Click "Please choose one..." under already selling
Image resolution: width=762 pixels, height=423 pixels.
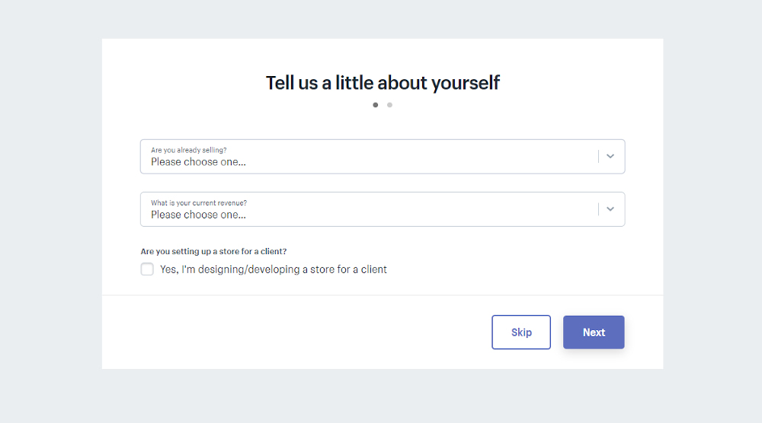(x=198, y=162)
